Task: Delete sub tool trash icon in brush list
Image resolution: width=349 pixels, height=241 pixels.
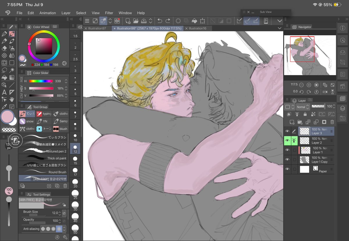Action: pyautogui.click(x=65, y=186)
